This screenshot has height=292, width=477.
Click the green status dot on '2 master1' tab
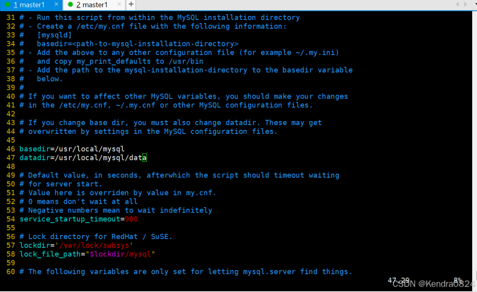coord(70,4)
